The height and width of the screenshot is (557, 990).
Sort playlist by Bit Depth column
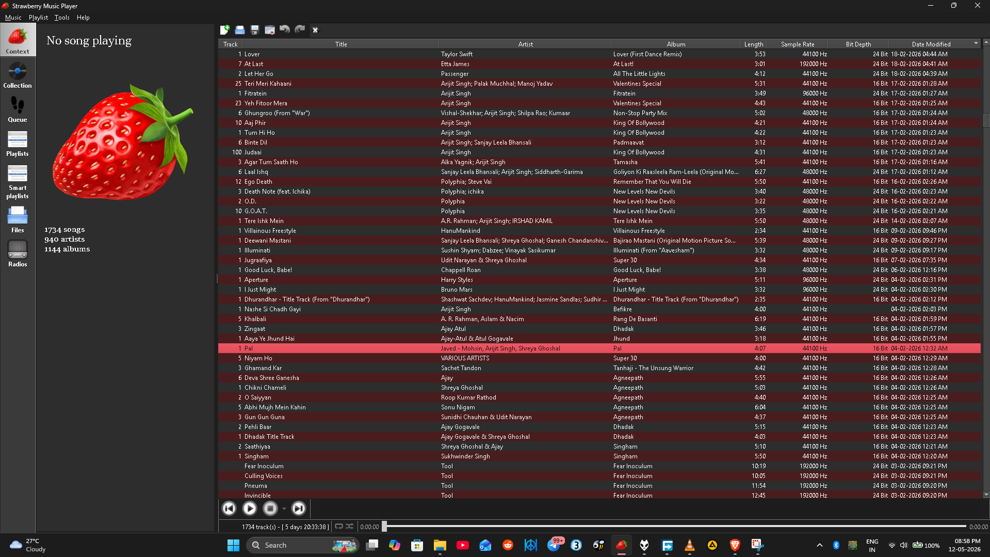(x=858, y=44)
